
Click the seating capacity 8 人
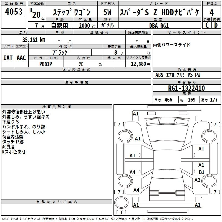119,52
